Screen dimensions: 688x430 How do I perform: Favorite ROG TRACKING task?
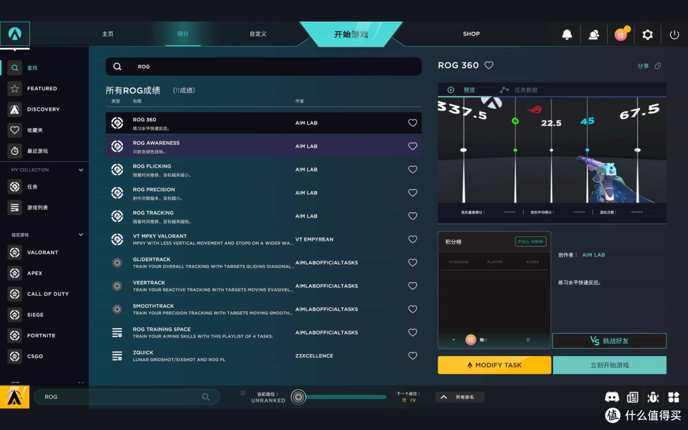412,216
